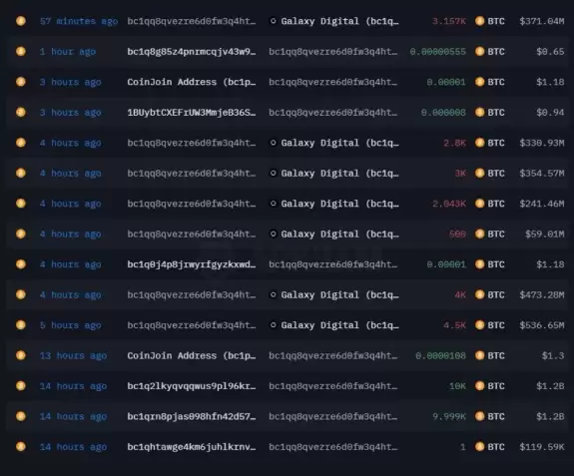Open recipient bc1qq8qvezre6d0fw3q4ht… in the $119.59K row

(333, 447)
